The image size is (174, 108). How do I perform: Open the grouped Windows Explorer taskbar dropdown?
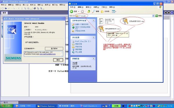57,106
